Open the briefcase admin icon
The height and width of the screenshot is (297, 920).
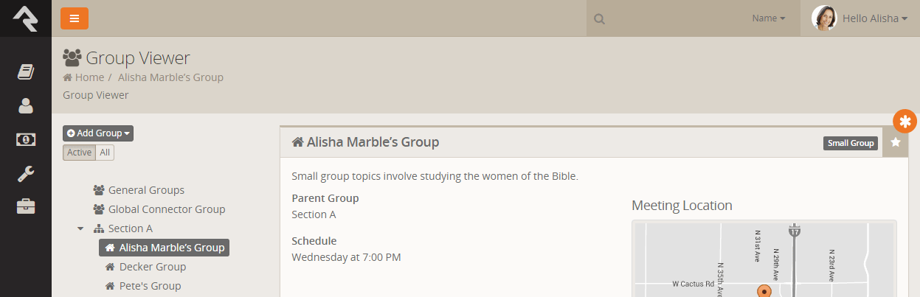tap(26, 207)
